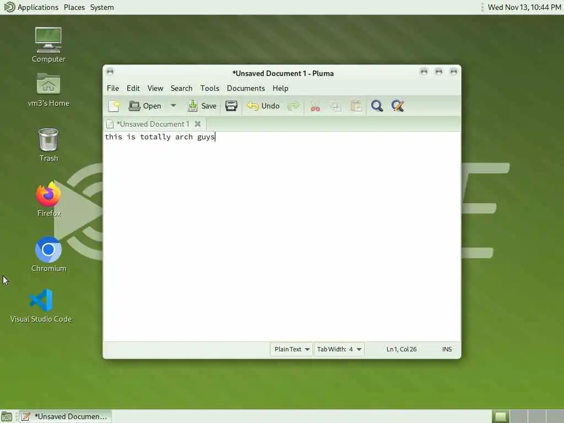Viewport: 564px width, 423px height.
Task: Click the green Redo arrow icon
Action: [x=294, y=106]
